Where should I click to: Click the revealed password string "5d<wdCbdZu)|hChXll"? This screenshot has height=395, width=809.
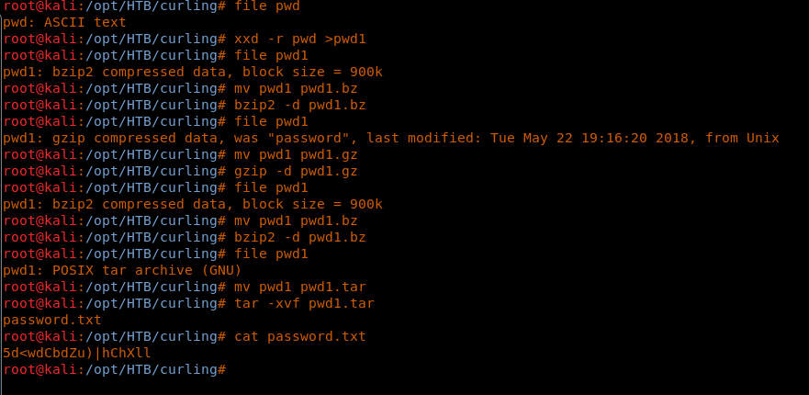tap(77, 354)
